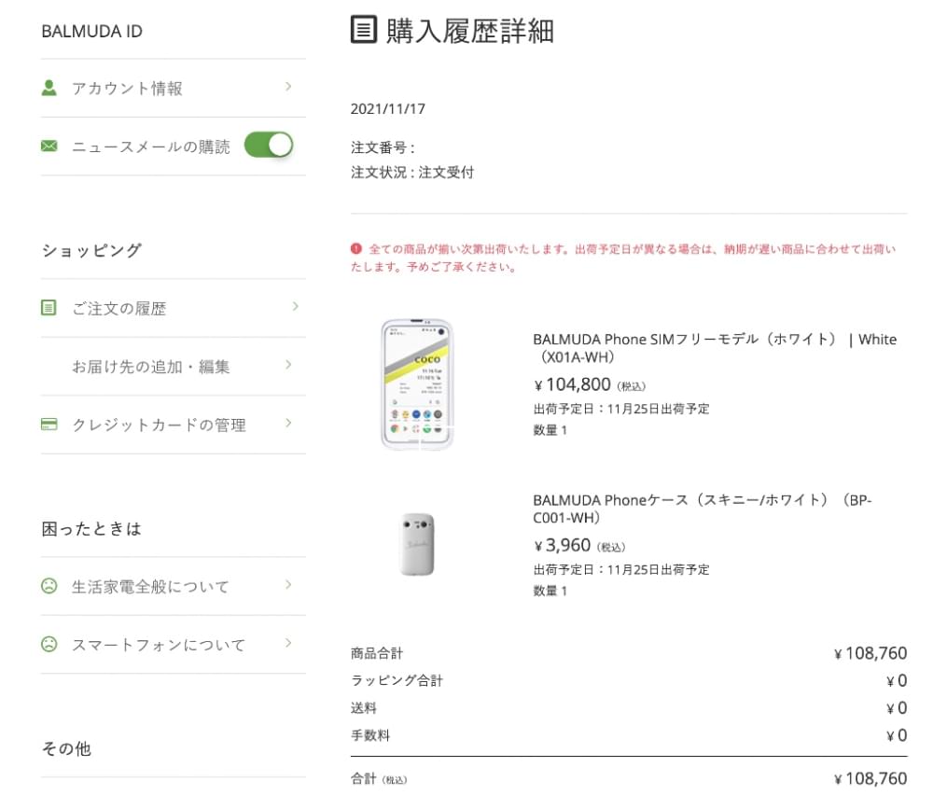Open the 生活家電全般について help item
This screenshot has width=933, height=795.
click(x=174, y=586)
